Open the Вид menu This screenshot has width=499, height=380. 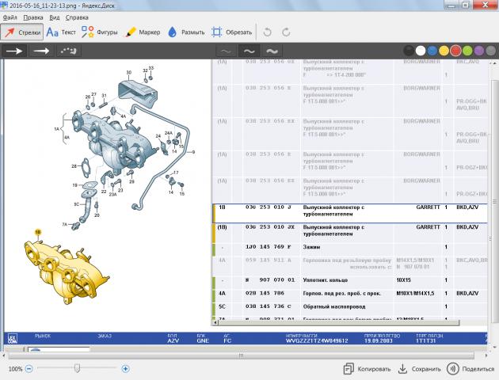coord(55,17)
